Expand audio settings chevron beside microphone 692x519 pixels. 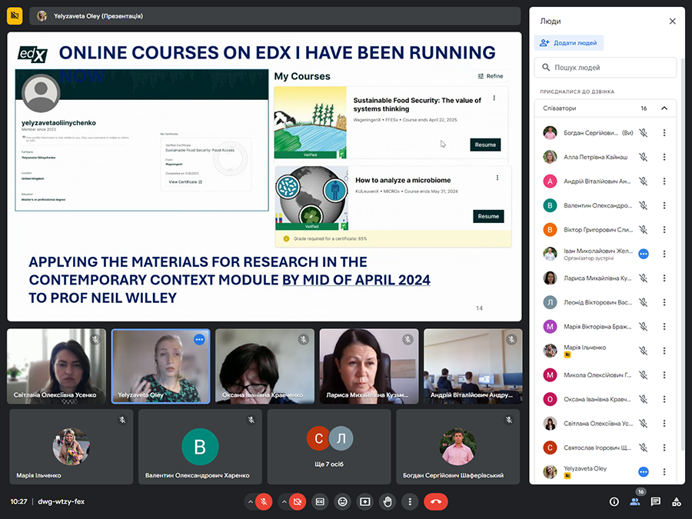(x=250, y=502)
